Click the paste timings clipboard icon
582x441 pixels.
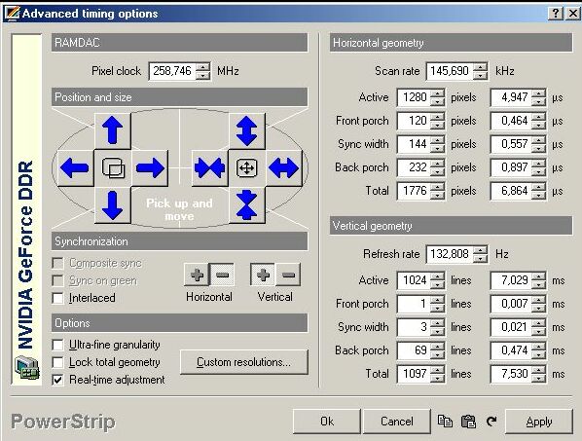[468, 422]
